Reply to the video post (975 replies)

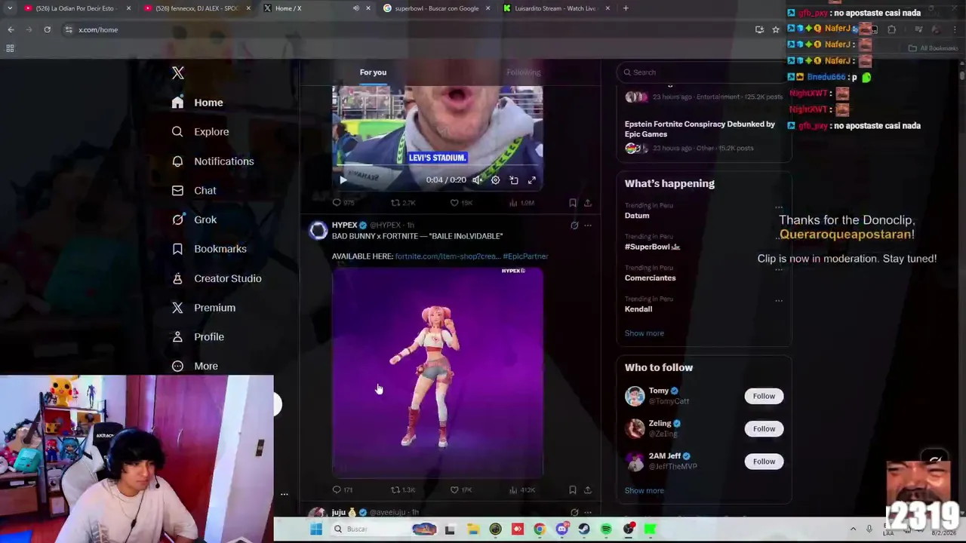coord(343,203)
